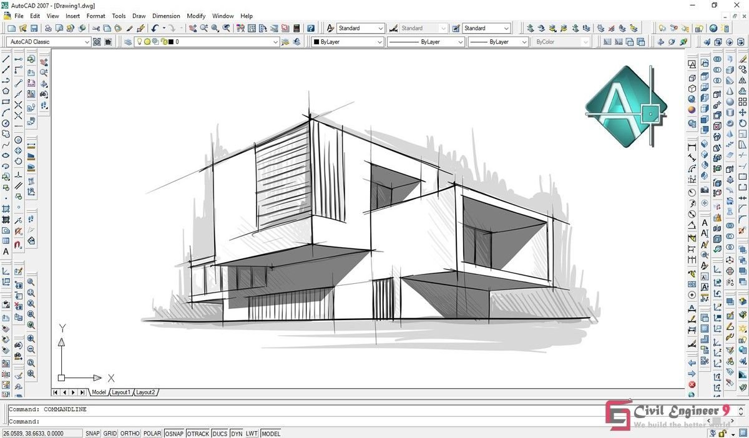Image resolution: width=749 pixels, height=438 pixels.
Task: Click the Dimension Style icon
Action: click(x=394, y=28)
